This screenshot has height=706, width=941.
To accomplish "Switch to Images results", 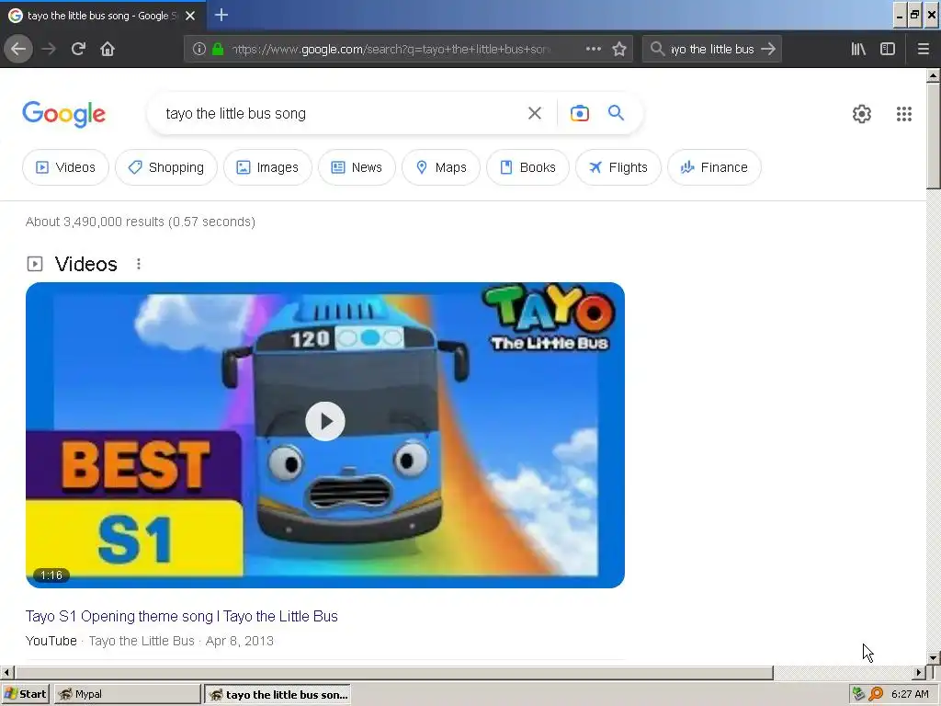I will (267, 167).
